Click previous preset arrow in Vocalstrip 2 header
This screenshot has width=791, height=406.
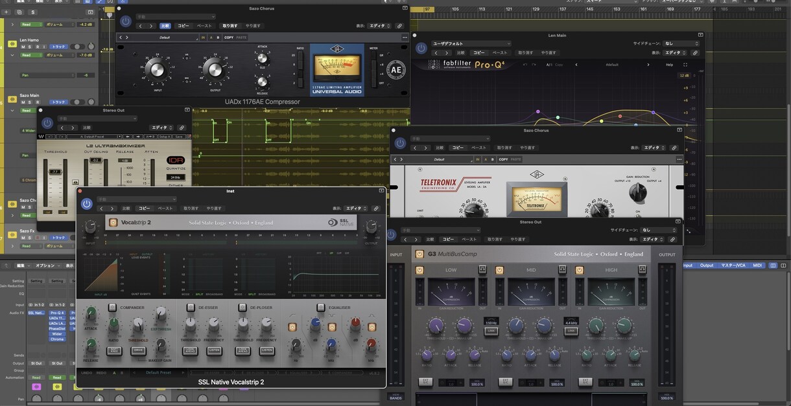click(x=102, y=209)
